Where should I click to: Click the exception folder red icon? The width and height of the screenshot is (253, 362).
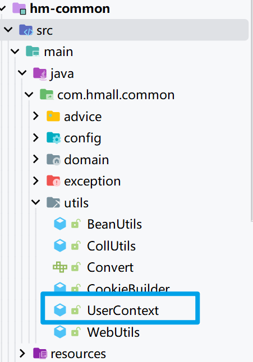53,181
